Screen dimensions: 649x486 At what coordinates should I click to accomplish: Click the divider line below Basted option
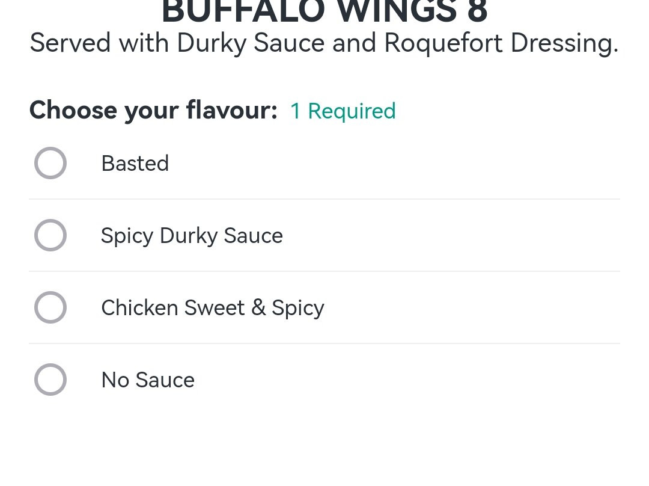pyautogui.click(x=324, y=199)
